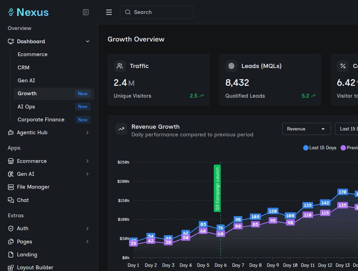Click the 8,432 Qualified Leads value
This screenshot has width=358, height=271.
237,83
